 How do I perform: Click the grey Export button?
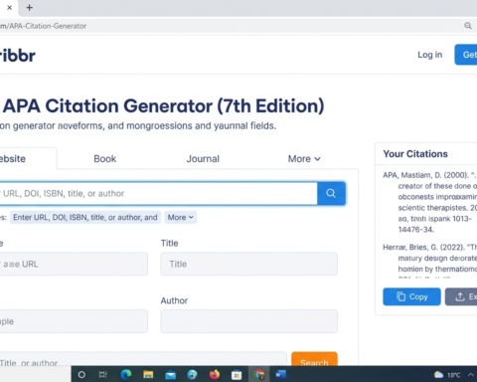click(x=461, y=296)
